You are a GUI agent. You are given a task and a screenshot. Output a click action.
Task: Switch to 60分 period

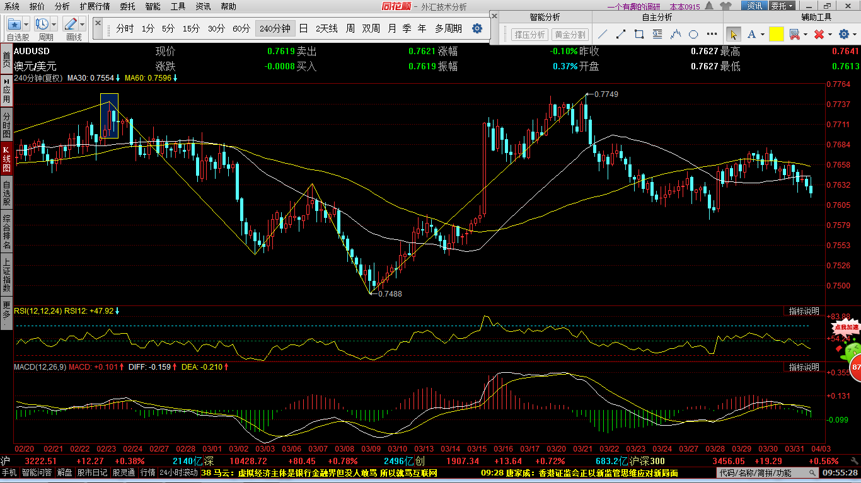[241, 28]
